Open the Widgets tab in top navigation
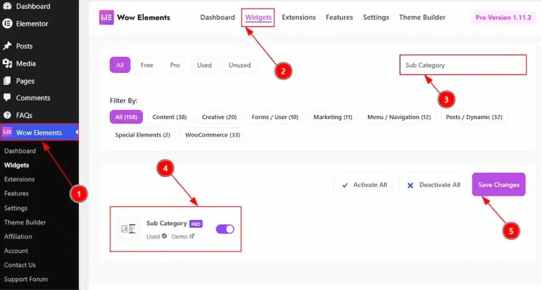The image size is (542, 290). coord(258,17)
